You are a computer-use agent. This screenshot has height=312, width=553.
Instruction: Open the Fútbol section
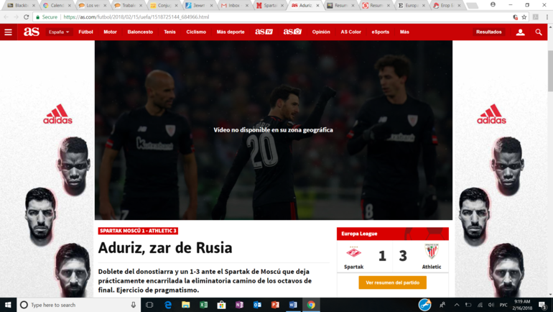[x=85, y=32]
